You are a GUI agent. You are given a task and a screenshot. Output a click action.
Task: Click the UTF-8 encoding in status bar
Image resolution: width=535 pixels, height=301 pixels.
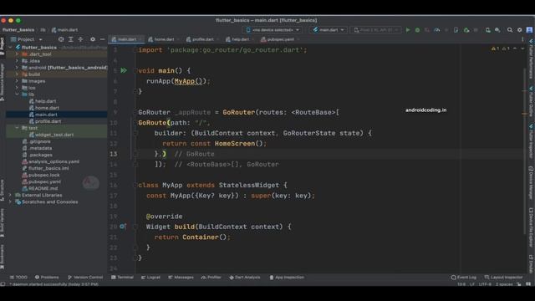[485, 284]
